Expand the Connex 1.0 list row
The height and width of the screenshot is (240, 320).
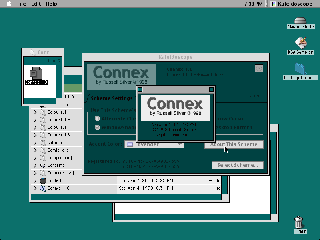point(35,188)
